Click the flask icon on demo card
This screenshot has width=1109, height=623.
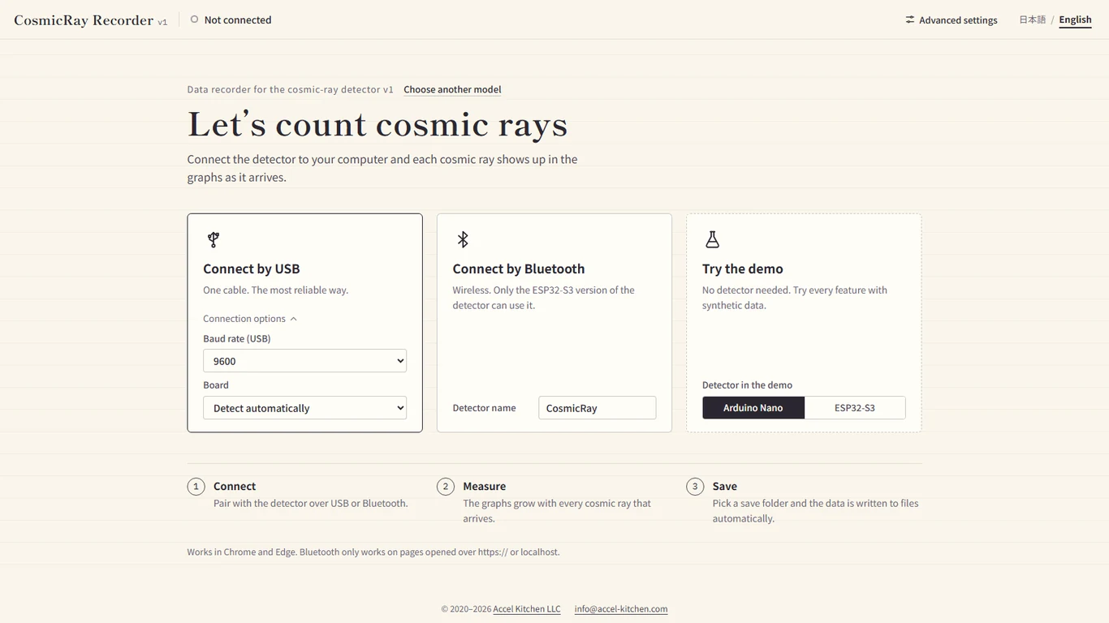[x=712, y=239]
